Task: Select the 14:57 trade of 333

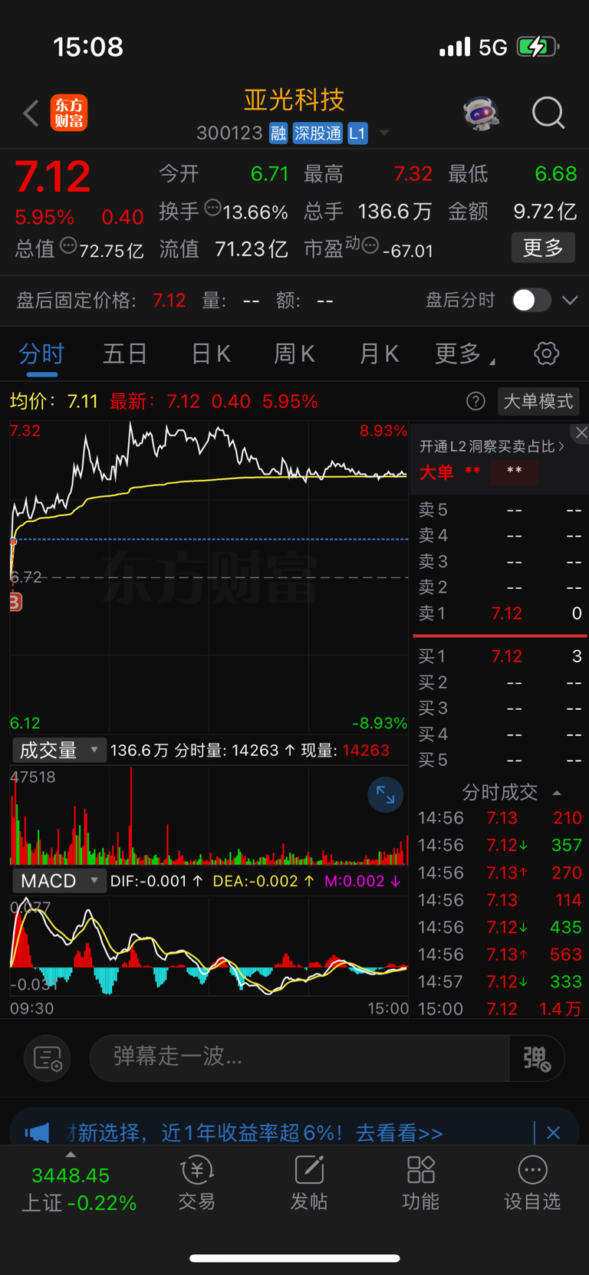Action: coord(500,981)
